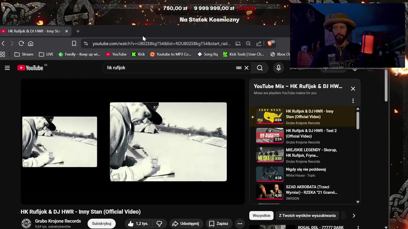This screenshot has height=229, width=408.
Task: Run search with magnifier button
Action: pyautogui.click(x=260, y=68)
